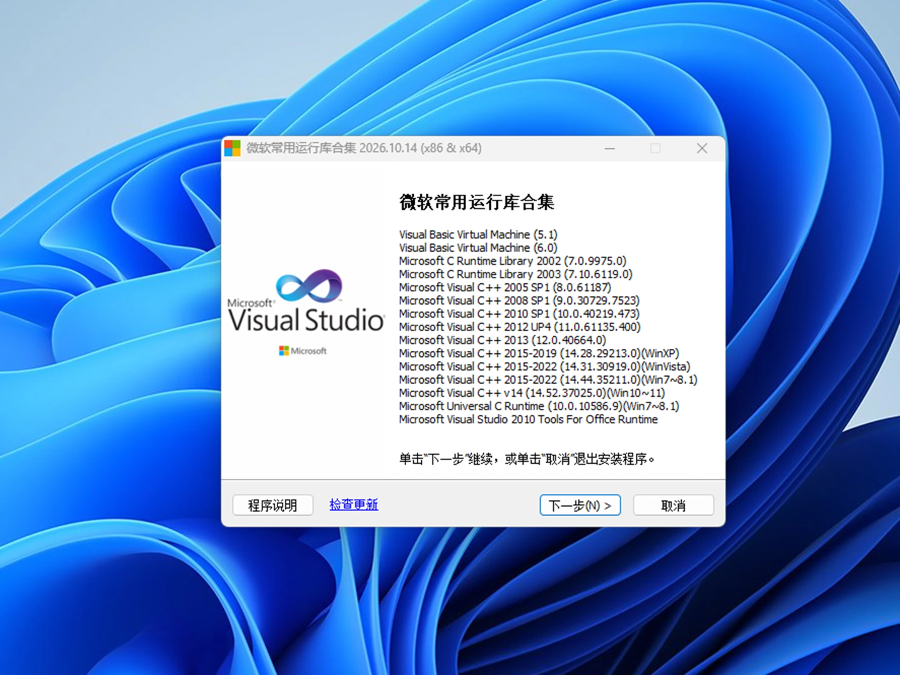Open the 程序说明 program description

[x=272, y=505]
